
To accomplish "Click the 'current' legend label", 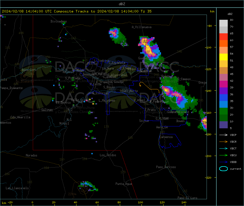I will [235, 169].
